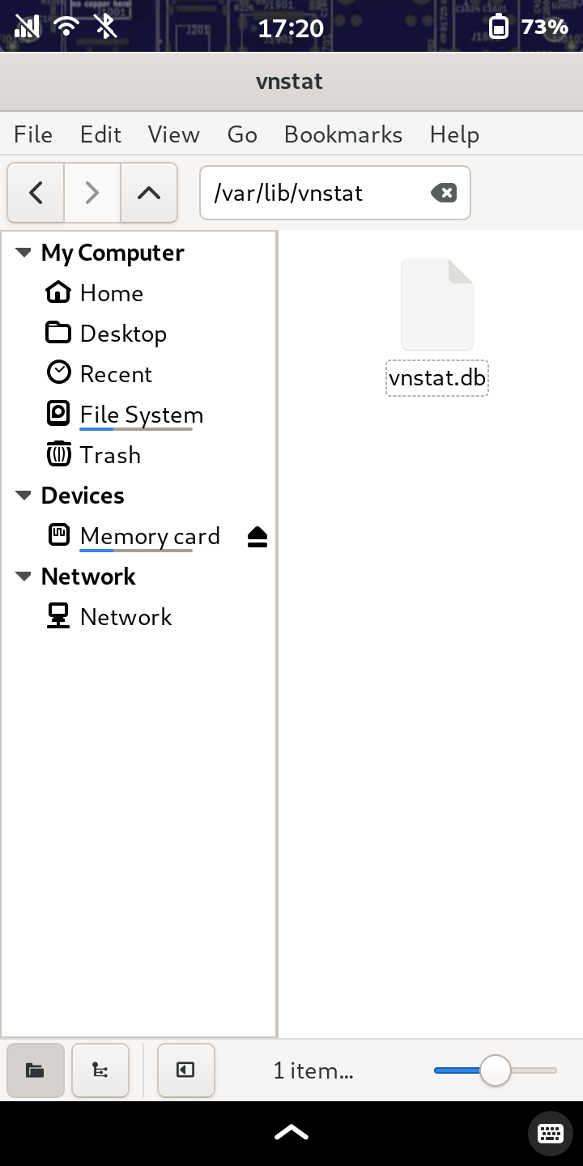The width and height of the screenshot is (583, 1166).
Task: Collapse the Devices section
Action: coord(23,496)
